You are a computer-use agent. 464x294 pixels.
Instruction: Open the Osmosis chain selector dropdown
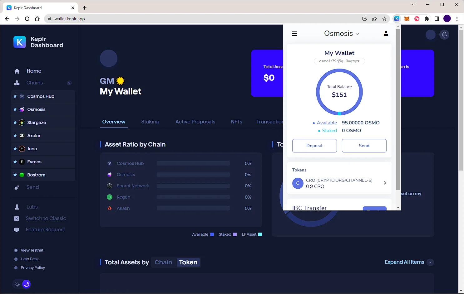pyautogui.click(x=342, y=33)
